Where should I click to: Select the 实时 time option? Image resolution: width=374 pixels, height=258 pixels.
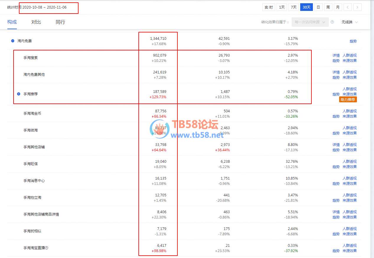[269, 7]
